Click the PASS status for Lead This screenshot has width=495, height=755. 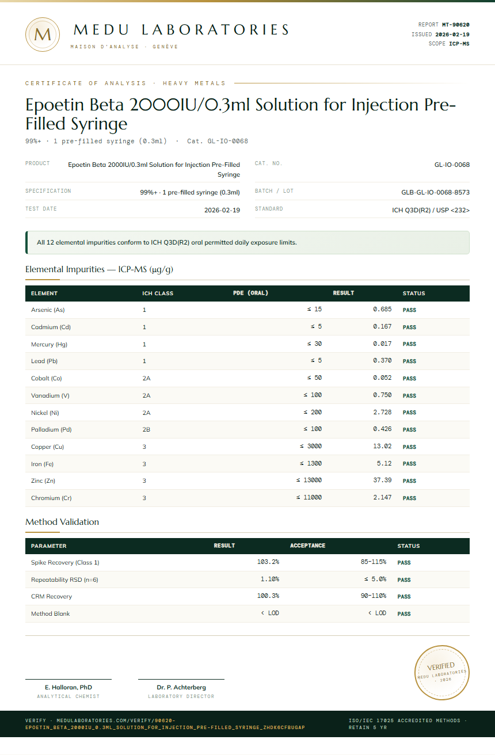pos(409,361)
